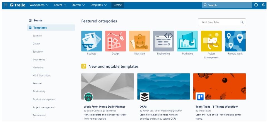Expand the Starred dropdown
This screenshot has height=124, width=269.
point(78,5)
